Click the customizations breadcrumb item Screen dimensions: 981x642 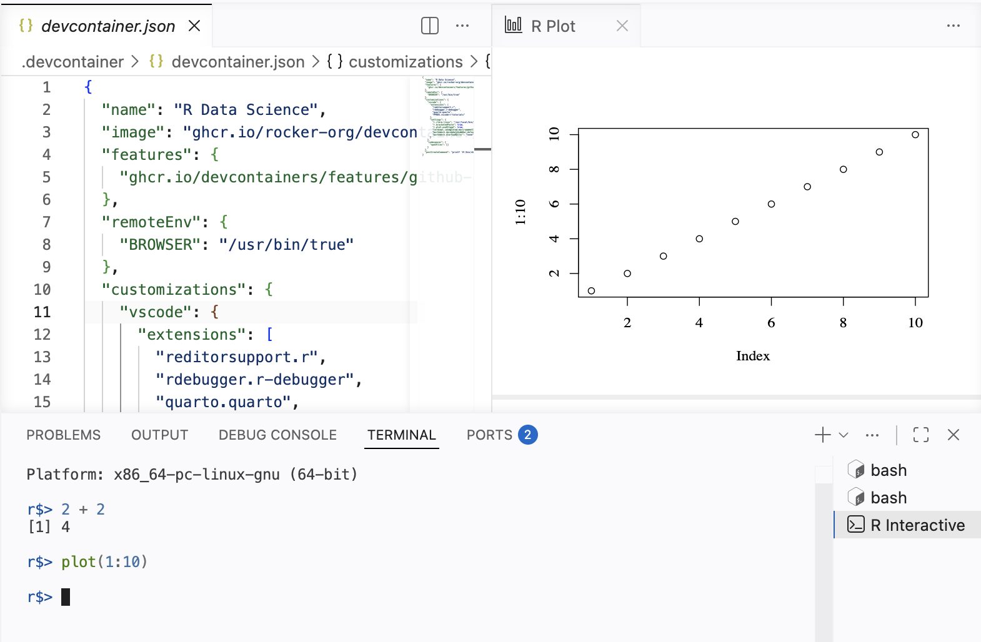point(405,62)
